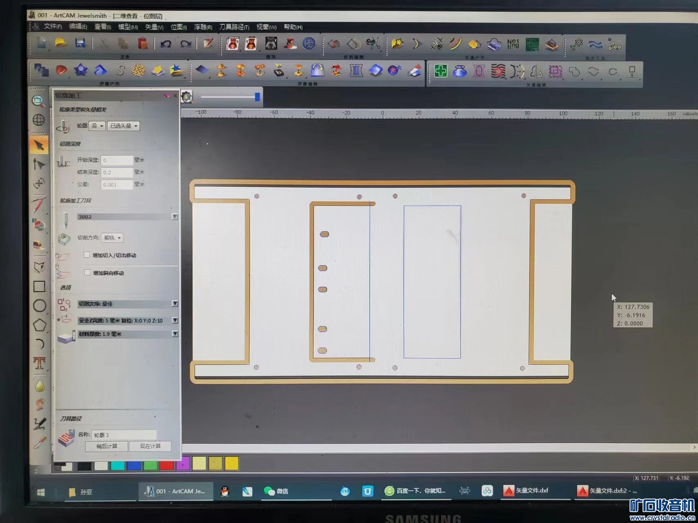Viewport: 698px width, 523px height.
Task: Open the 切削方向 顺铣 dropdown
Action: coord(112,238)
